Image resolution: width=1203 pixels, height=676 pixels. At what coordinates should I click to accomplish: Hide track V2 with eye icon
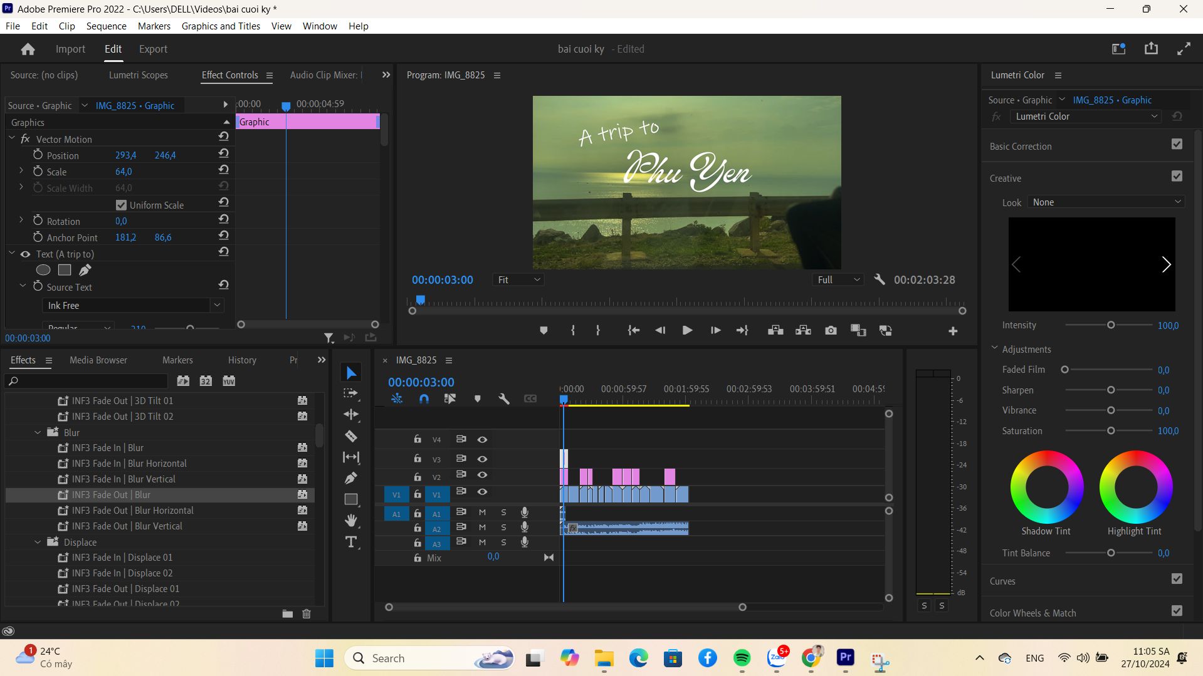(482, 476)
